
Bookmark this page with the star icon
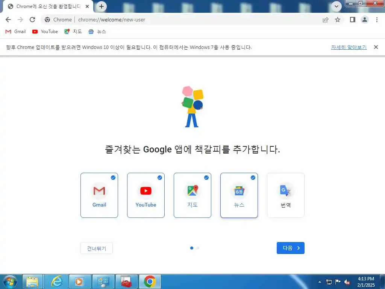click(x=338, y=20)
